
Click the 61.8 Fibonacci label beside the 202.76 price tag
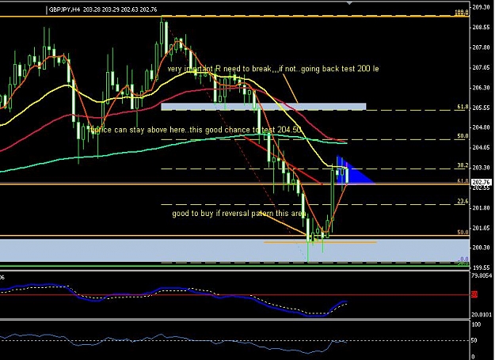coord(463,181)
